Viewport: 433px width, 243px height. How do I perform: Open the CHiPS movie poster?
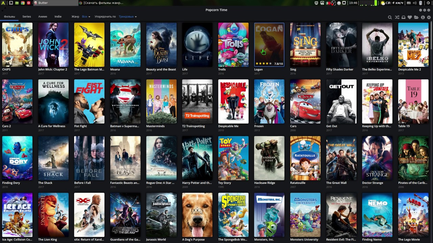pos(17,45)
